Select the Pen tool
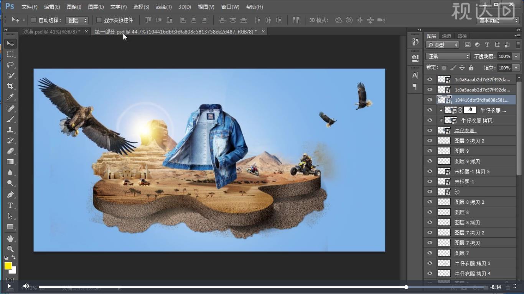 coord(10,194)
